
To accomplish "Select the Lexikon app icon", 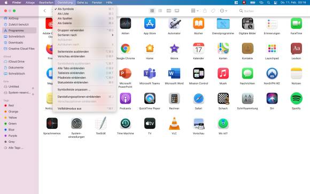I will coord(296,49).
